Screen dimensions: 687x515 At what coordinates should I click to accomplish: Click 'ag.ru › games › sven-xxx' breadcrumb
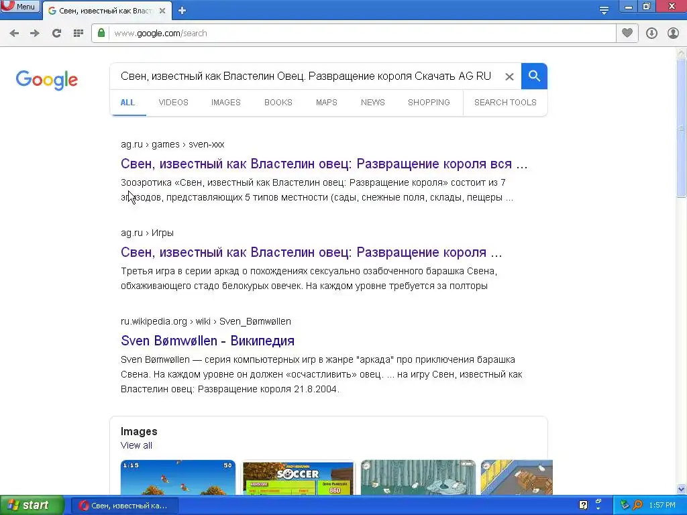(172, 145)
